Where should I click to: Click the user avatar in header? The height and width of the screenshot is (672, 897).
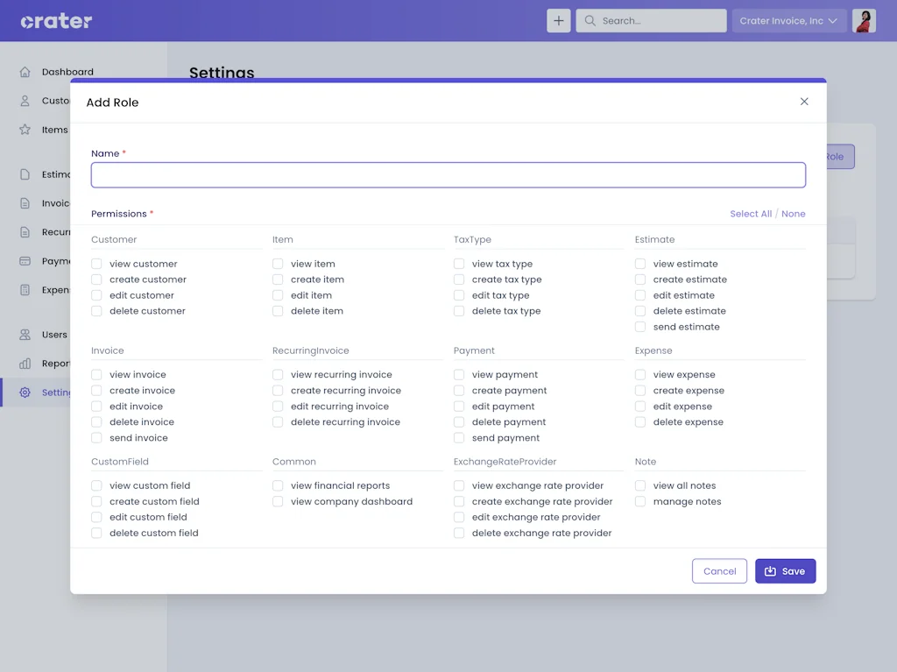pos(864,21)
